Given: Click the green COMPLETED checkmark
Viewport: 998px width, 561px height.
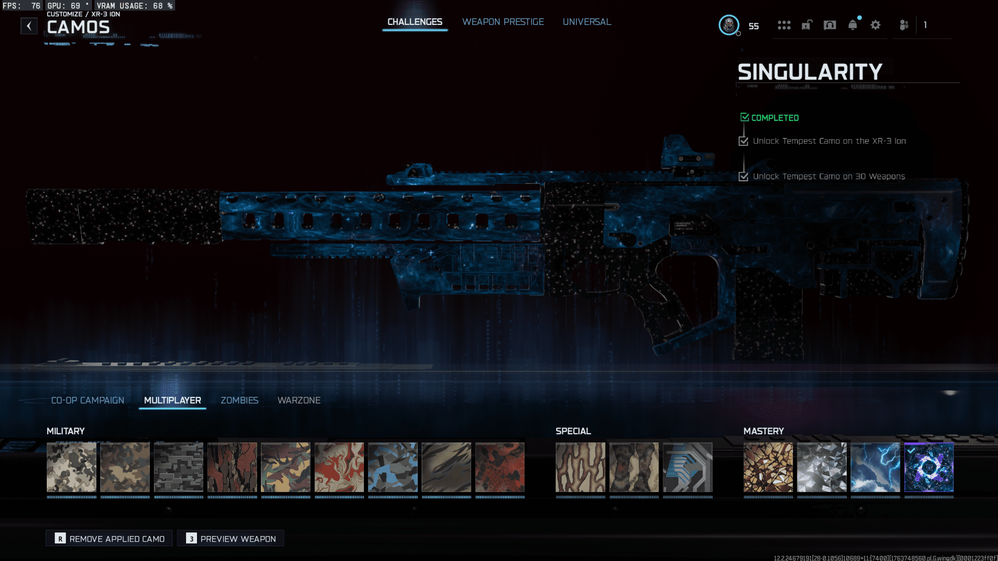Looking at the screenshot, I should pyautogui.click(x=744, y=117).
